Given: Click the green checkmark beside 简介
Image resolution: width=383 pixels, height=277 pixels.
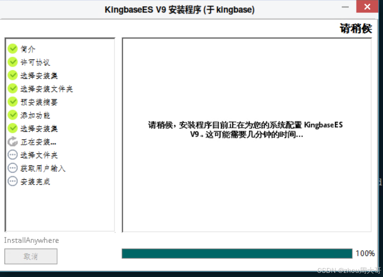Looking at the screenshot, I should (12, 48).
